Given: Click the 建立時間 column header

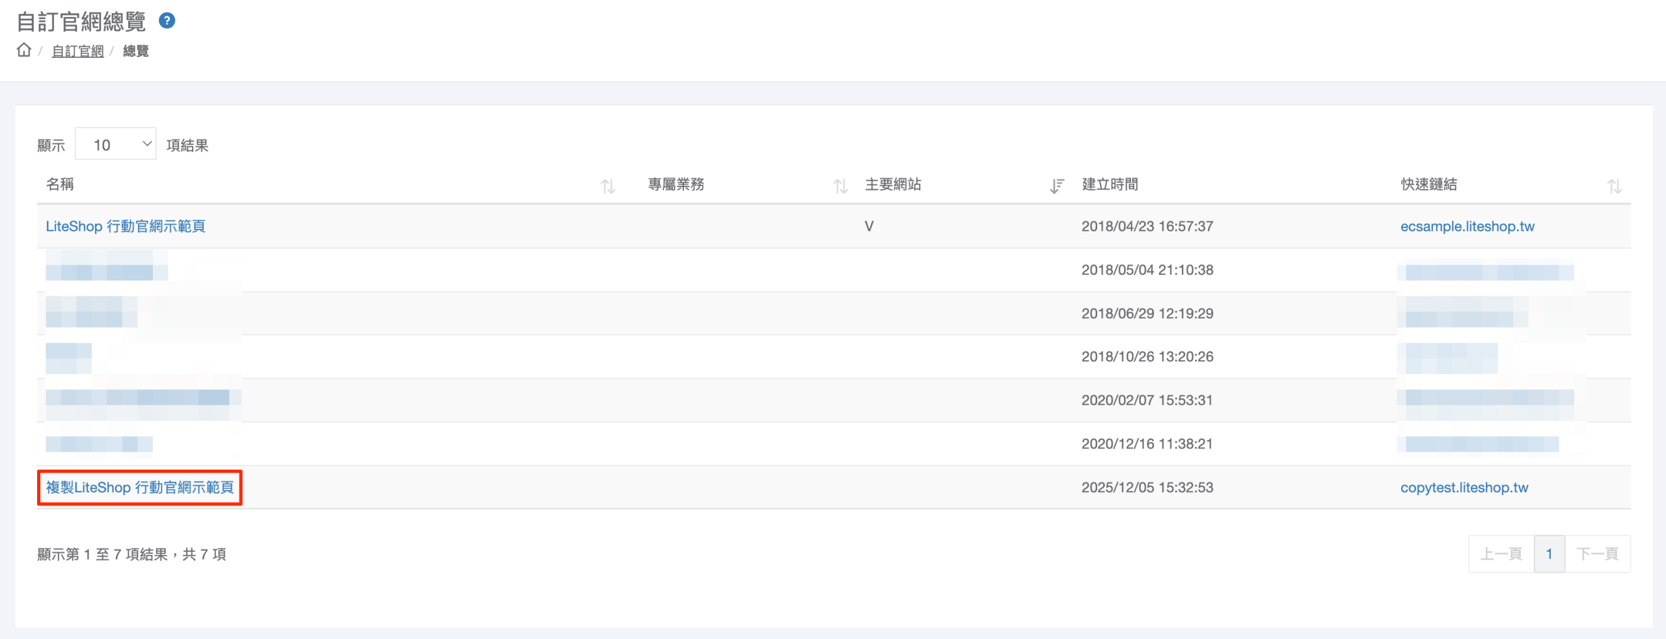Looking at the screenshot, I should coord(1110,185).
